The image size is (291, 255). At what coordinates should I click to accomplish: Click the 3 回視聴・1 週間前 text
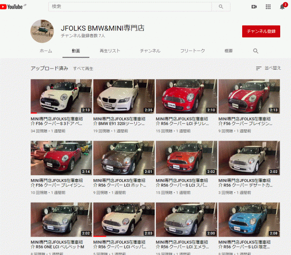click(235, 193)
